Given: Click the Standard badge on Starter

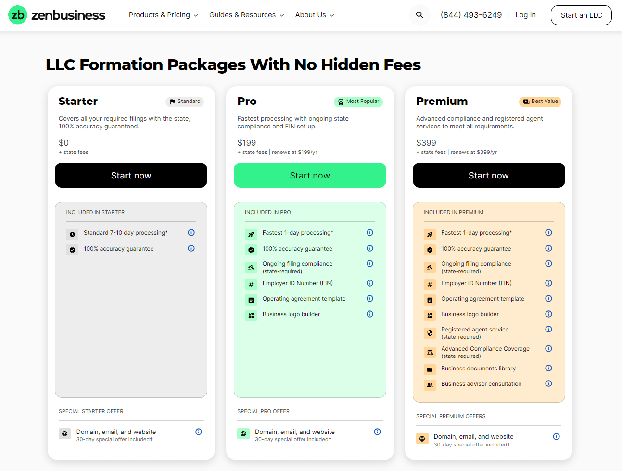Looking at the screenshot, I should pyautogui.click(x=185, y=102).
